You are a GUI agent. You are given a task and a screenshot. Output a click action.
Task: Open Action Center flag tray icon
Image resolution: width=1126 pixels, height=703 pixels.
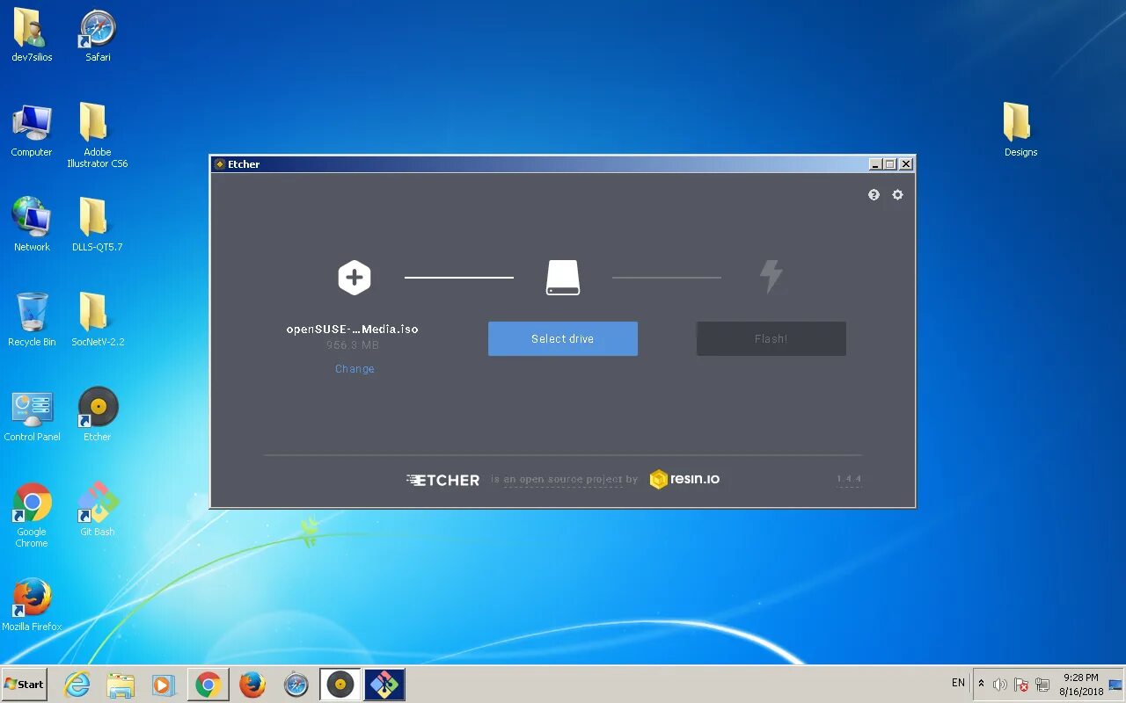tap(1021, 685)
